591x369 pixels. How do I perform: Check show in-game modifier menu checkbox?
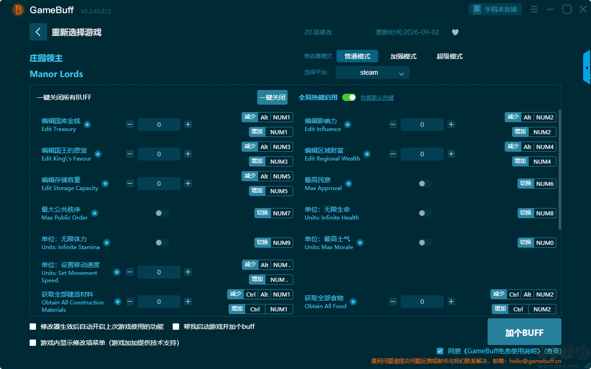point(33,343)
